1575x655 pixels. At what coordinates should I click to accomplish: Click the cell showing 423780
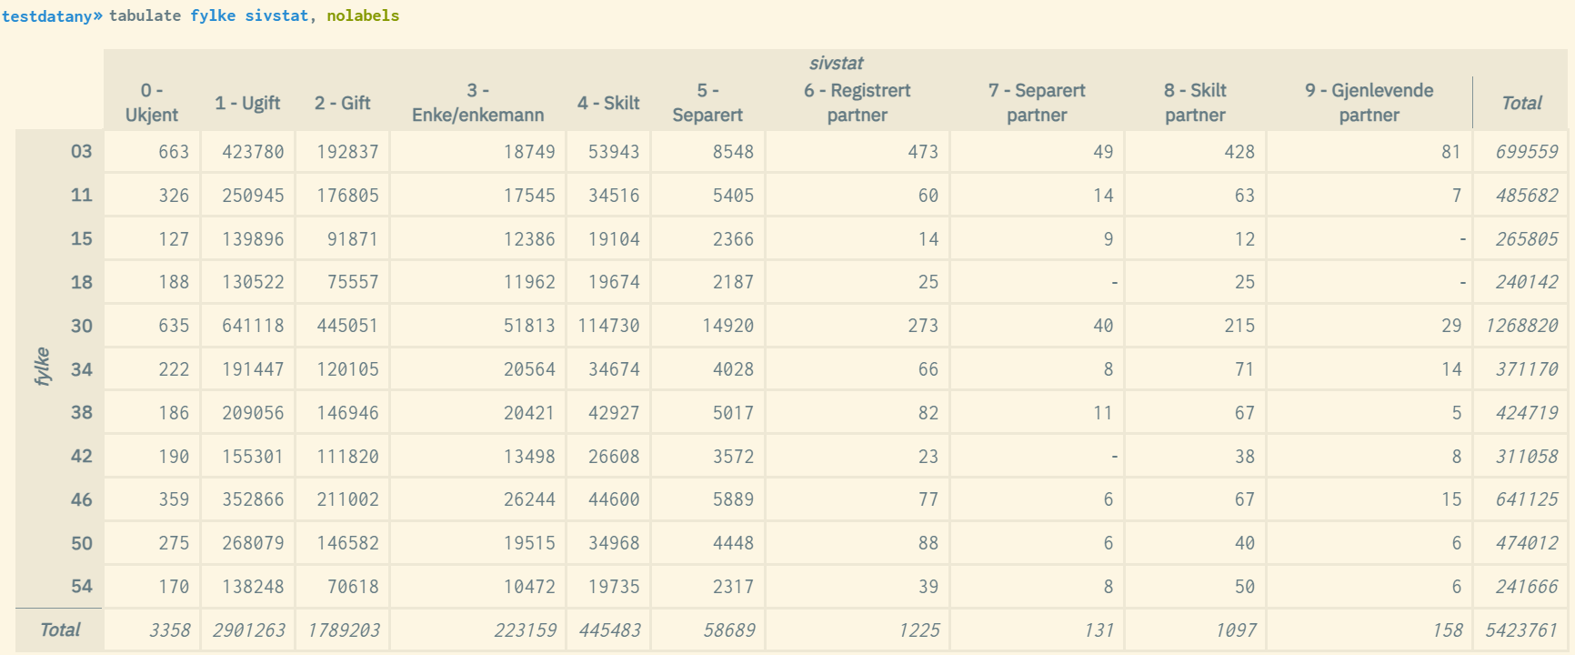click(x=253, y=152)
